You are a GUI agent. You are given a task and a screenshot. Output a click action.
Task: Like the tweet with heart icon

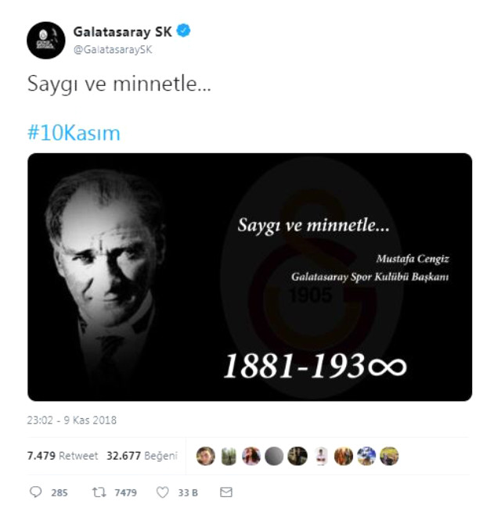pyautogui.click(x=163, y=492)
